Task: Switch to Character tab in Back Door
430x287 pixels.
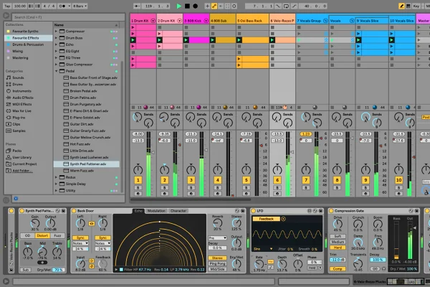Action: [x=178, y=211]
